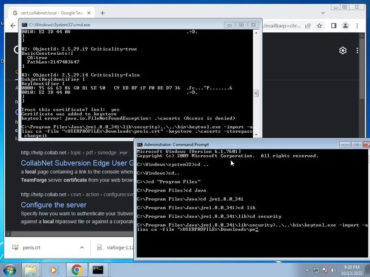This screenshot has width=370, height=277.
Task: Toggle the Chrome side panel icon
Action: 334,26
